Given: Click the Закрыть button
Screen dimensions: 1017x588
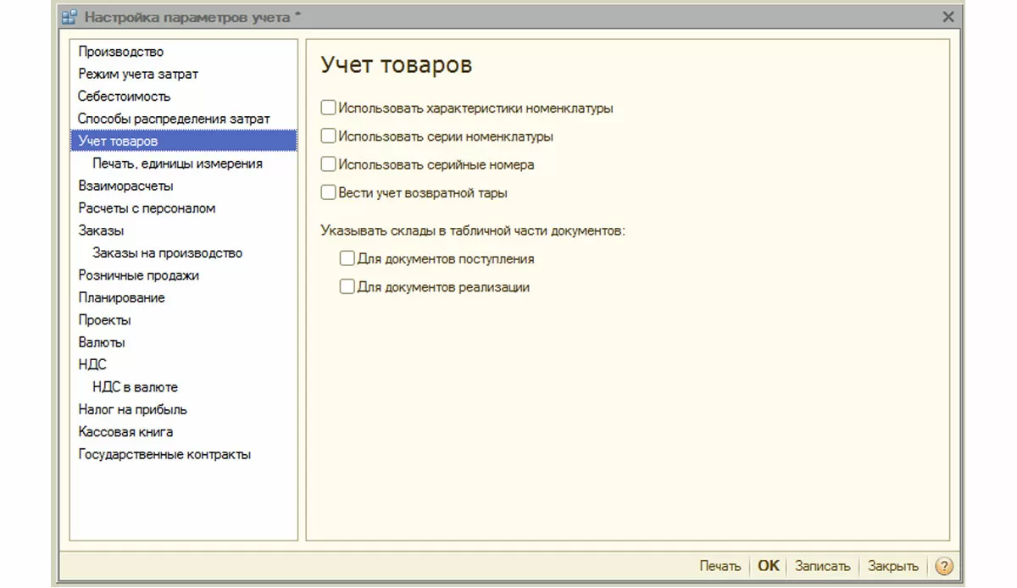Looking at the screenshot, I should point(892,566).
